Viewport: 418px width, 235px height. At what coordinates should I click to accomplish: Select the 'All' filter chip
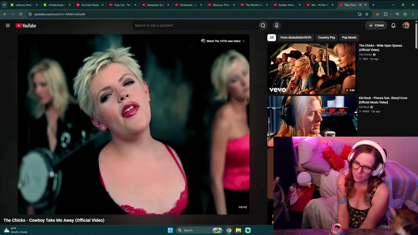pyautogui.click(x=271, y=38)
